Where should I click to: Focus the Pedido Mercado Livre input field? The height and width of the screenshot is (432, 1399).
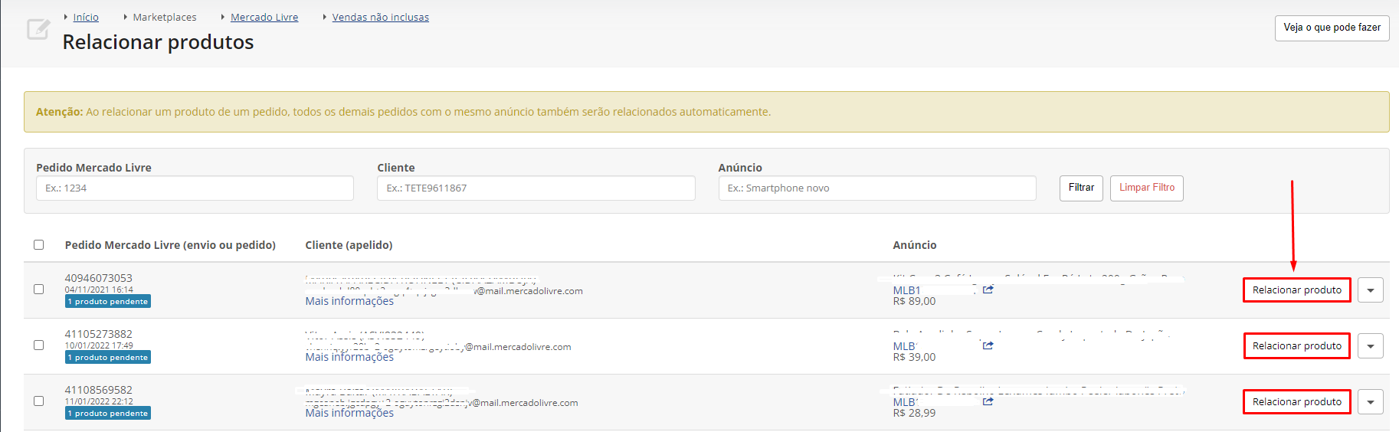(195, 188)
